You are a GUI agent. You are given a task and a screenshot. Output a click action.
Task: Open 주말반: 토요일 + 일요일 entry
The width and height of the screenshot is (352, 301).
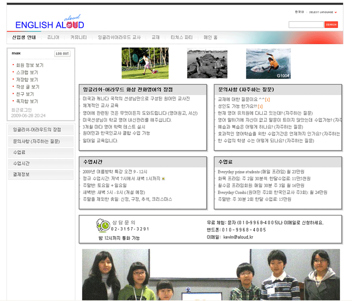click(x=105, y=186)
